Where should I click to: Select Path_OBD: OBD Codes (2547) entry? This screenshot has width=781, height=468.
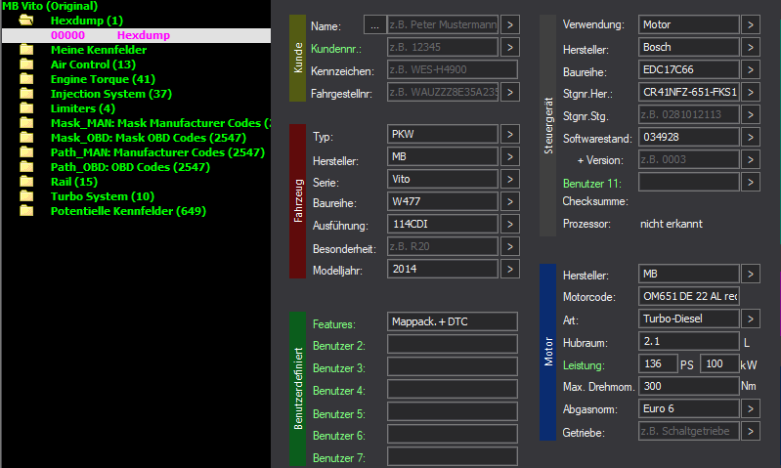[131, 167]
